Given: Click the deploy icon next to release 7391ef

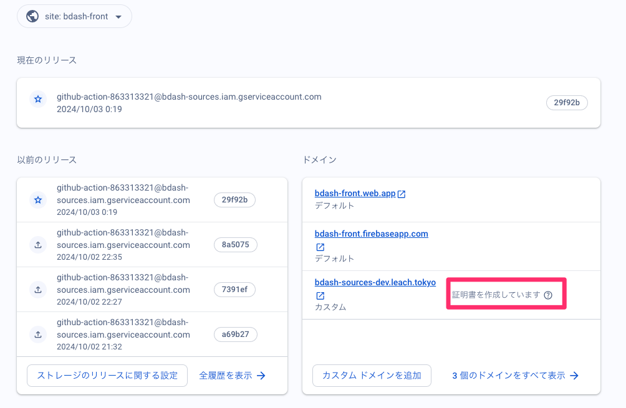Looking at the screenshot, I should (x=37, y=290).
